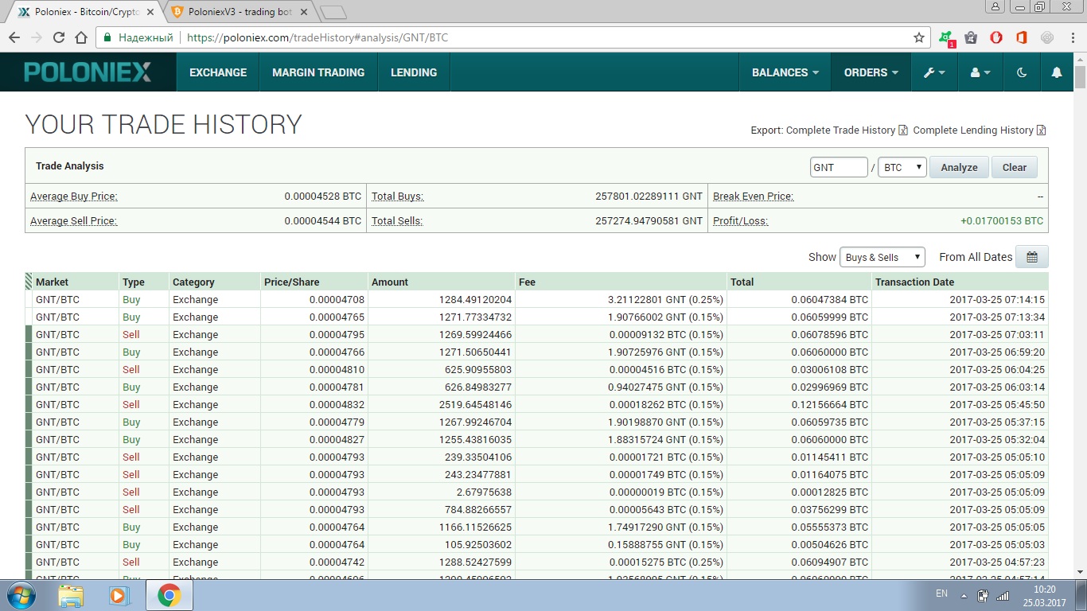
Task: Click Break Even Price label
Action: click(754, 197)
